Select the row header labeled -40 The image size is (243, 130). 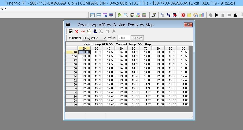point(72,105)
